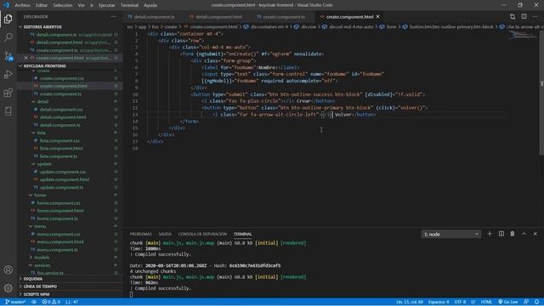Open the Accounts icon in activity bar

(8, 269)
